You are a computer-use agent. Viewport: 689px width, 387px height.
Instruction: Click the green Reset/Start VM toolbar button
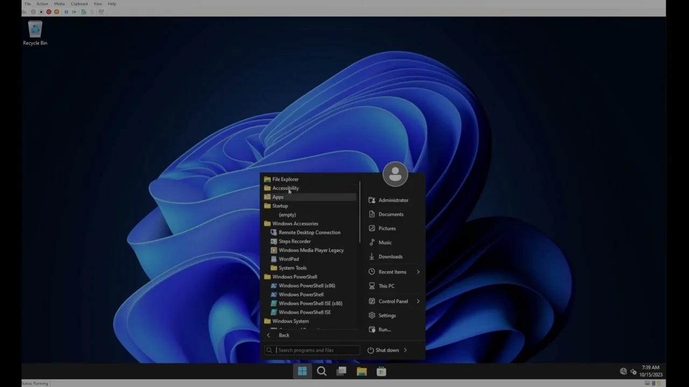[x=74, y=12]
